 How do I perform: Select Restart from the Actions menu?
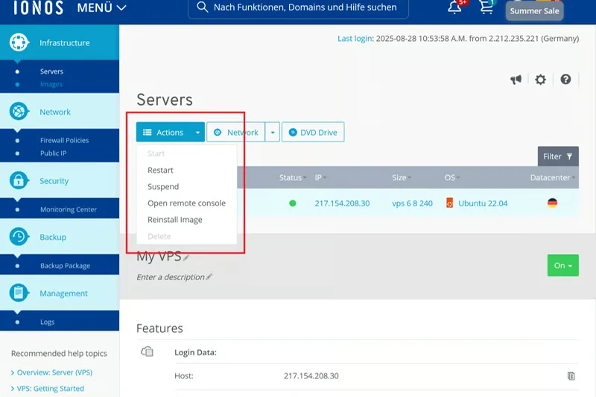click(x=160, y=170)
